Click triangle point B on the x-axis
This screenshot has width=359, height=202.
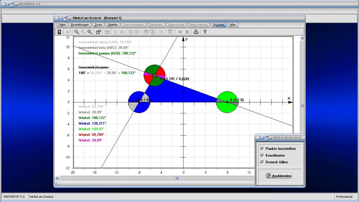[227, 102]
